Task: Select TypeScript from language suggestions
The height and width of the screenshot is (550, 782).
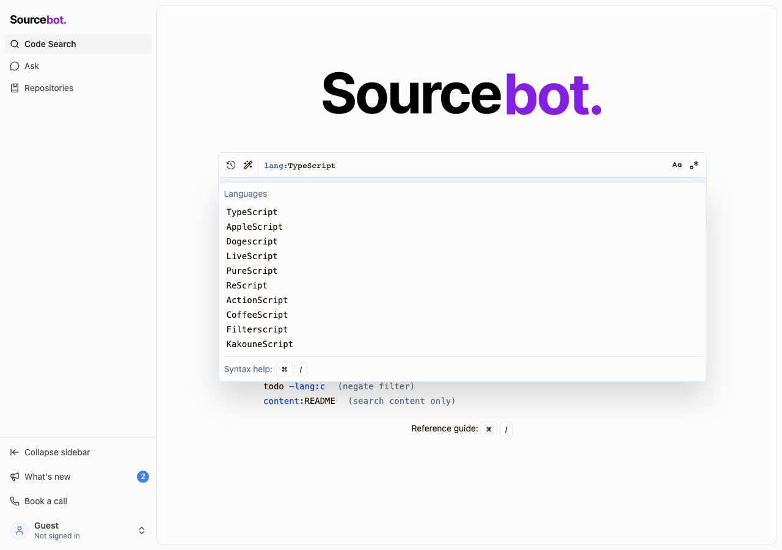Action: pos(462,212)
